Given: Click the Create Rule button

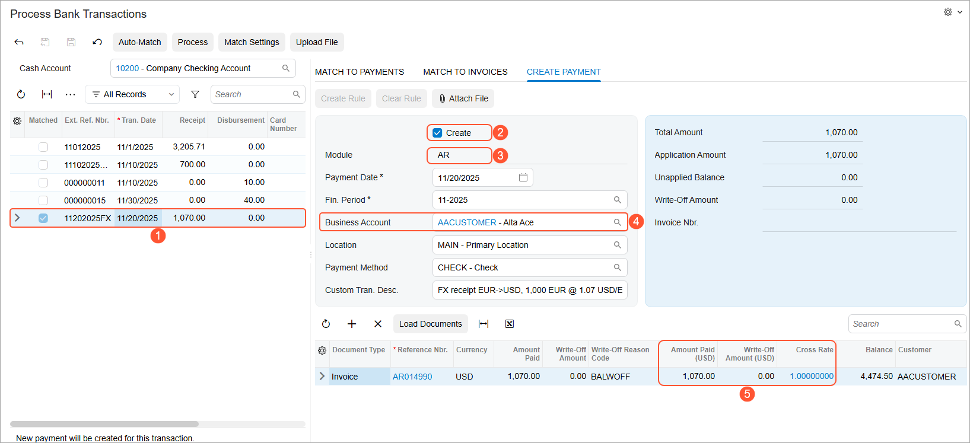Looking at the screenshot, I should coord(343,98).
